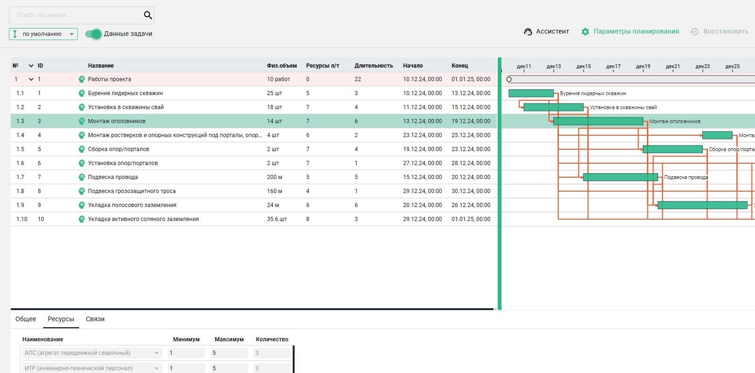
Task: Switch to the Ресурсы tab
Action: (61, 319)
